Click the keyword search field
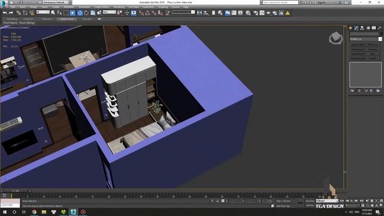Image resolution: width=384 pixels, height=216 pixels. 280,2
